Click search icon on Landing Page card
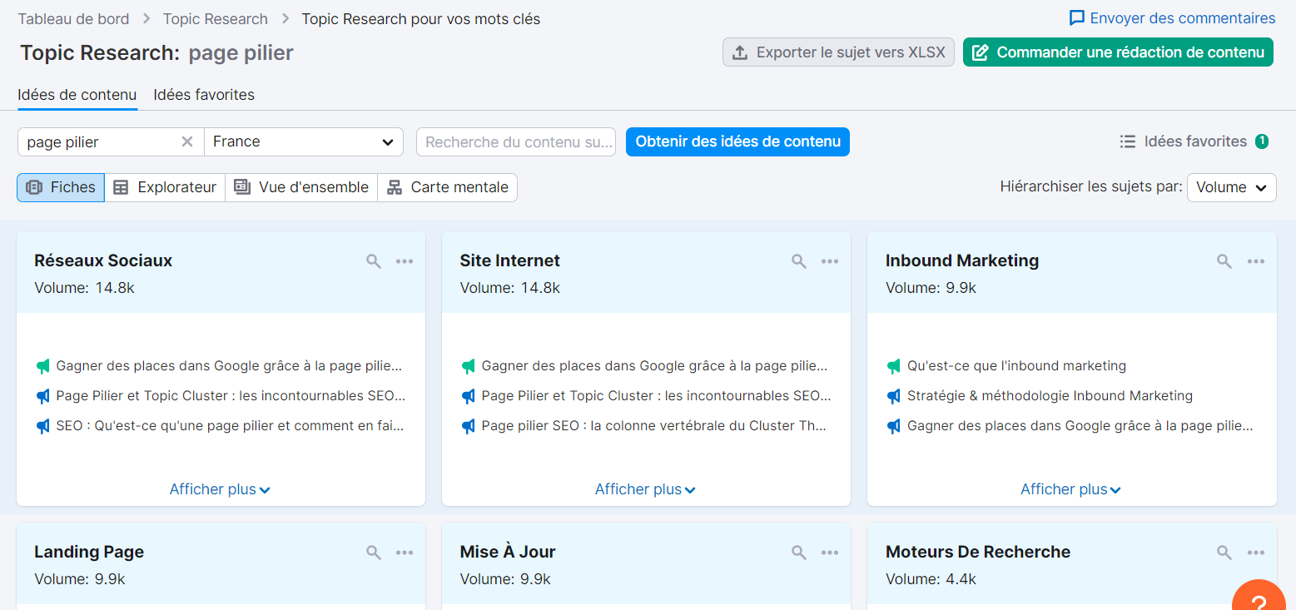The width and height of the screenshot is (1296, 610). (x=374, y=553)
